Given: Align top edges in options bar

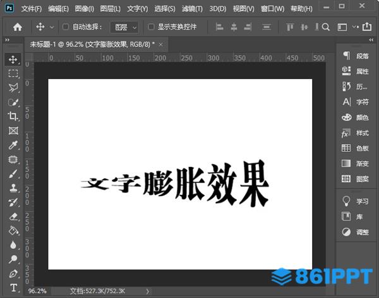Looking at the screenshot, I should tap(289, 27).
